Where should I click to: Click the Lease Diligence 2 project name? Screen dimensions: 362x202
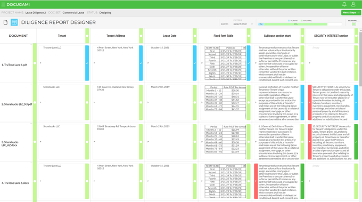[x=36, y=13]
